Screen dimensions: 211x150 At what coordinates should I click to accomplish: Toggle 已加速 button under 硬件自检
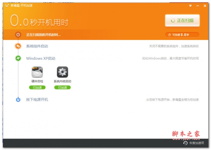[x=37, y=87]
